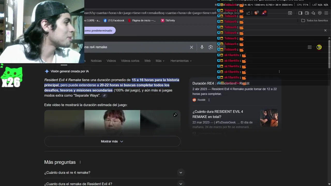This screenshot has width=331, height=186.
Task: Click the link icon after Separate Ways text
Action: pos(104,96)
